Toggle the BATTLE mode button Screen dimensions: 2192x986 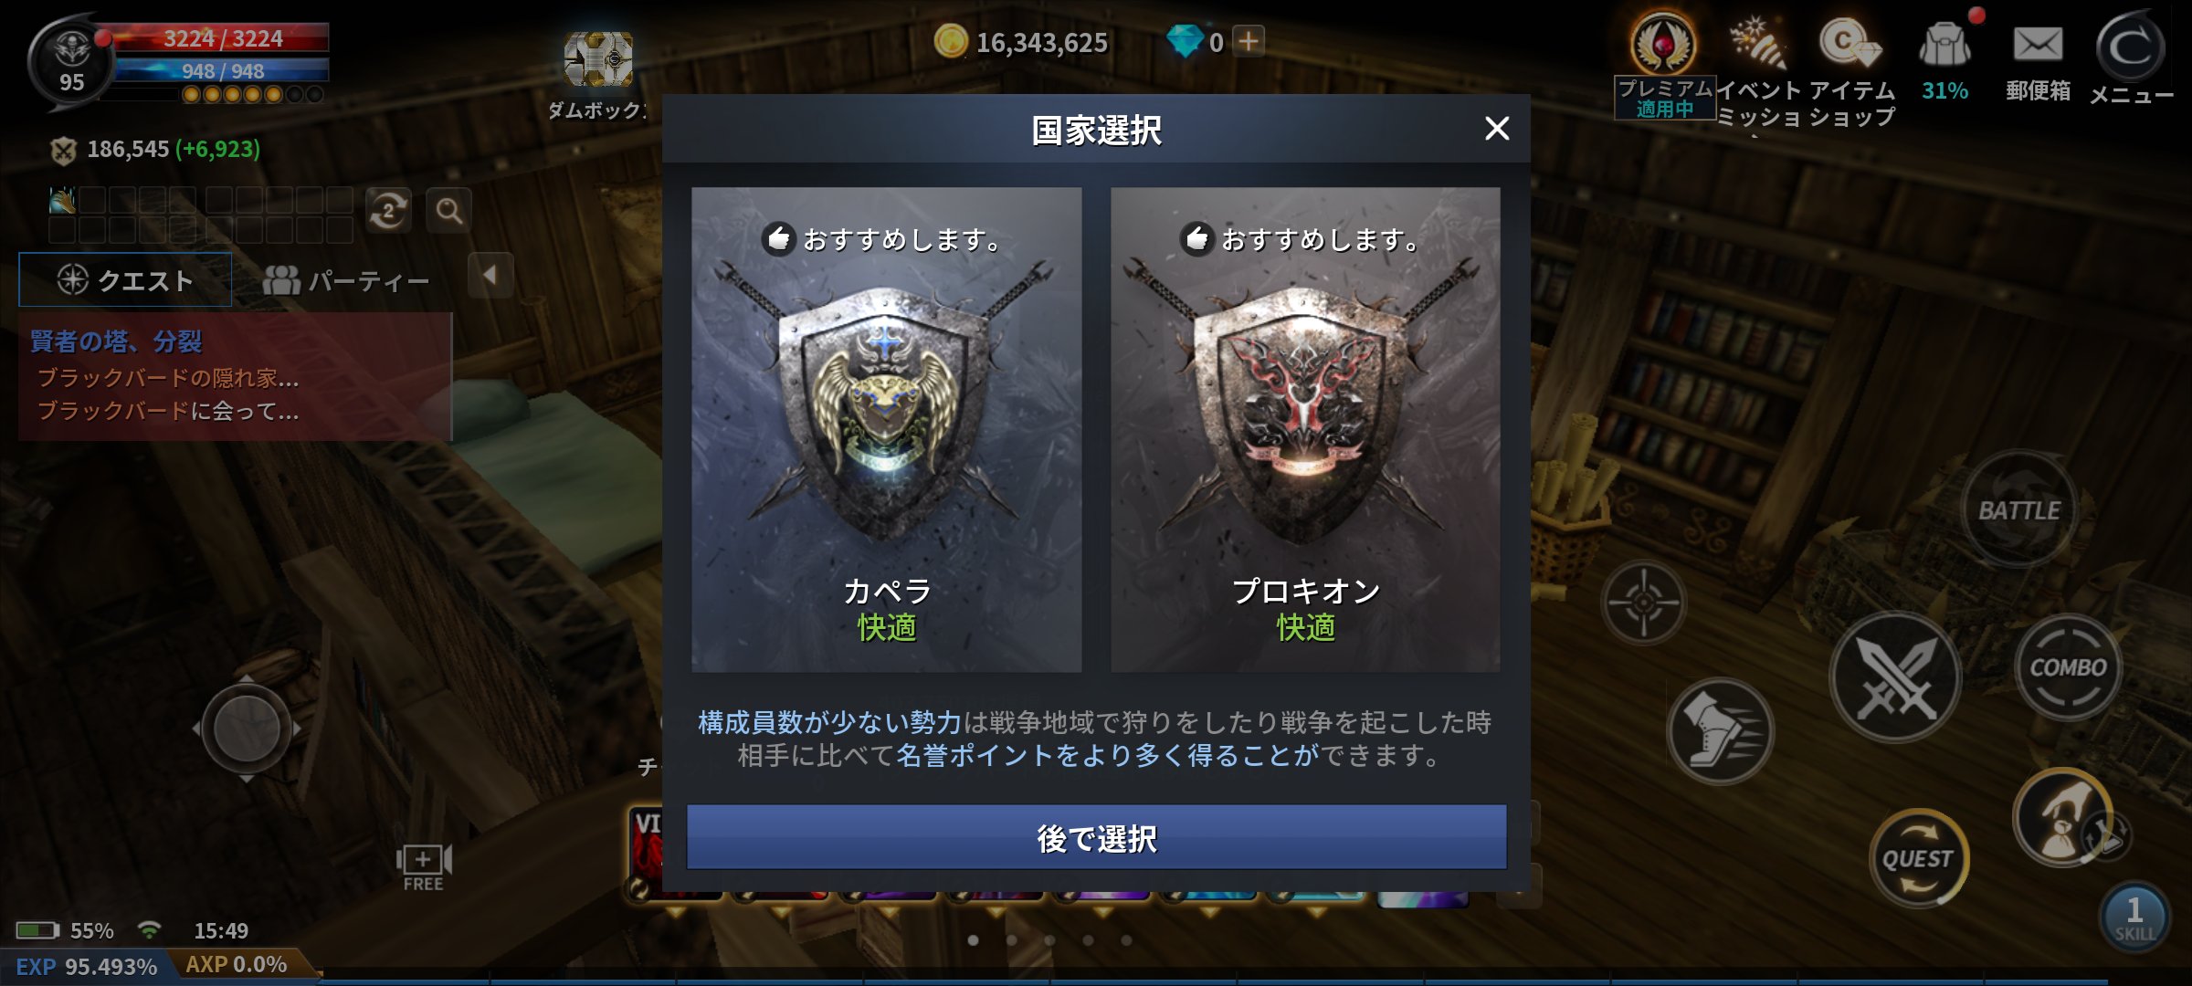[2018, 509]
